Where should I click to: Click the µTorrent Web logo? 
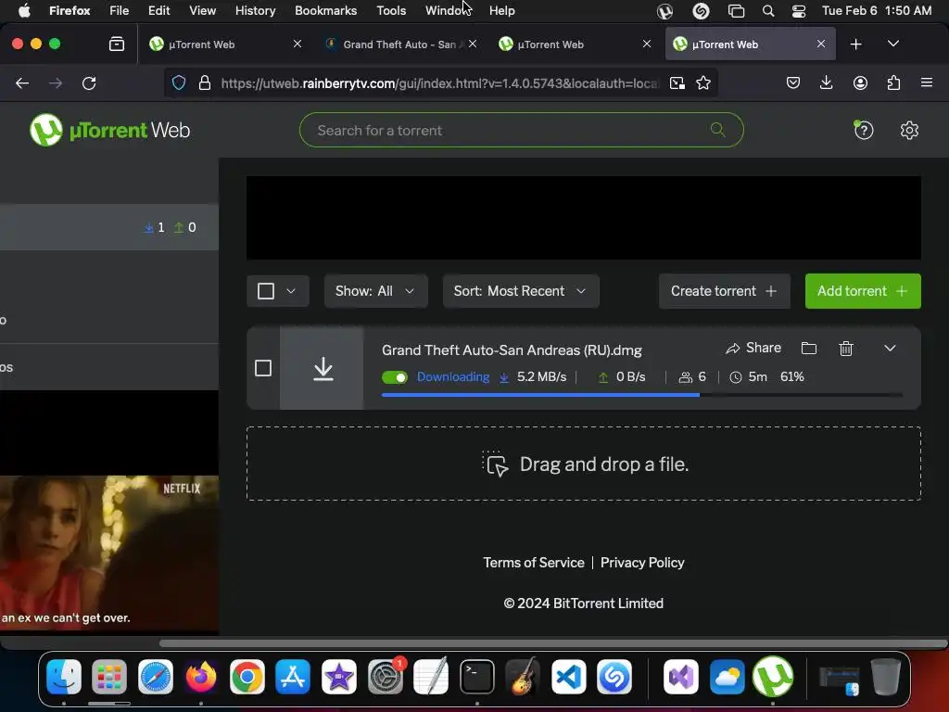point(109,130)
